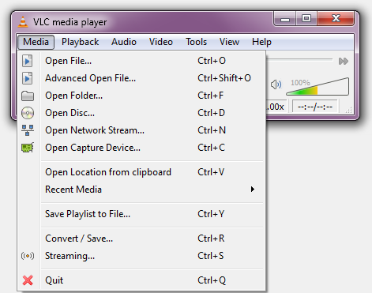Open the View menu
The height and width of the screenshot is (293, 372).
point(229,42)
